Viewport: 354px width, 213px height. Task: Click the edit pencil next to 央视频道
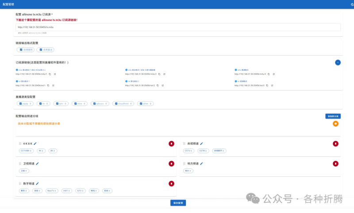coord(201,144)
